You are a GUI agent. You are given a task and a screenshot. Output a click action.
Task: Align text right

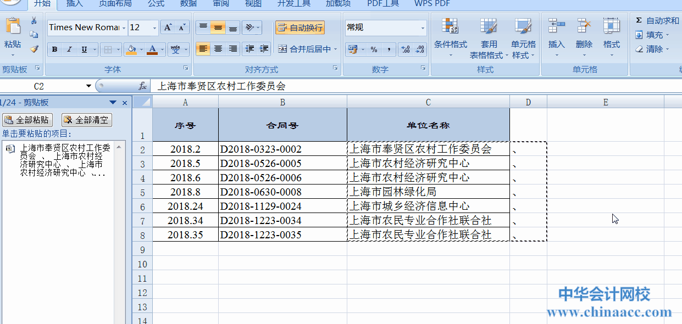pos(233,49)
